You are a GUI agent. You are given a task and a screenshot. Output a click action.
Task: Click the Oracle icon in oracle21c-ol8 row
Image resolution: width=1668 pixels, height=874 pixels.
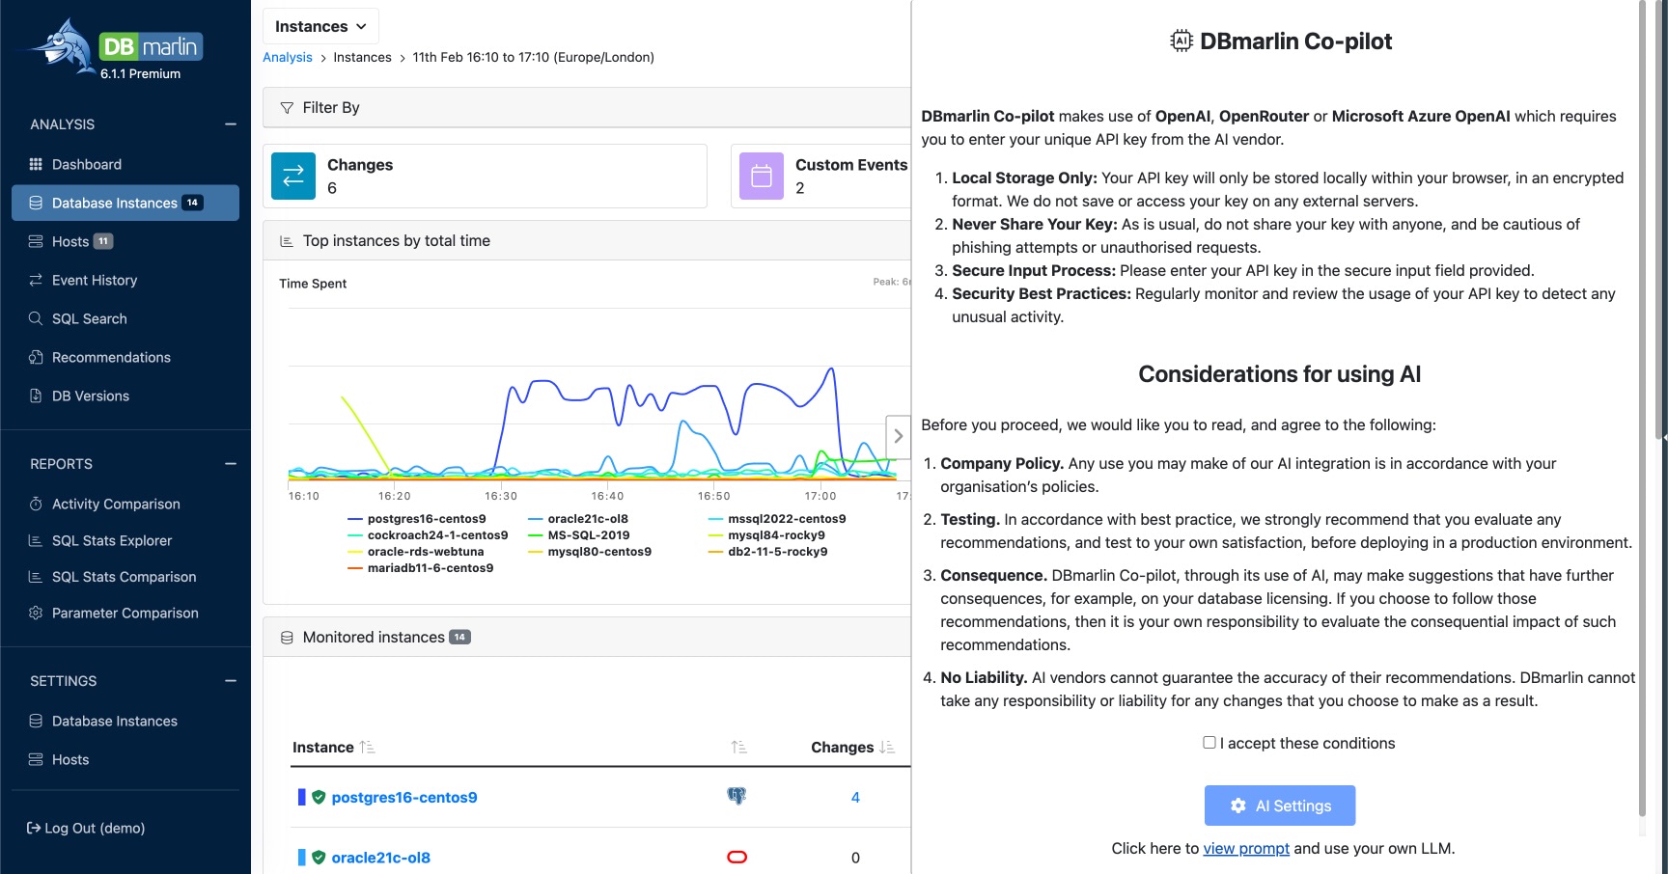click(737, 857)
